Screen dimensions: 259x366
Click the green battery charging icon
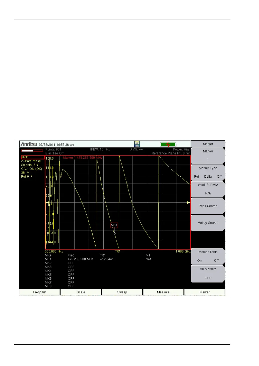168,144
